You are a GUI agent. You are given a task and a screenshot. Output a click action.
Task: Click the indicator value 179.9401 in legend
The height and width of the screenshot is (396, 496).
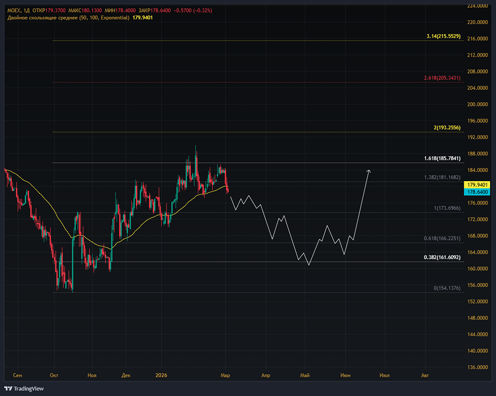142,18
